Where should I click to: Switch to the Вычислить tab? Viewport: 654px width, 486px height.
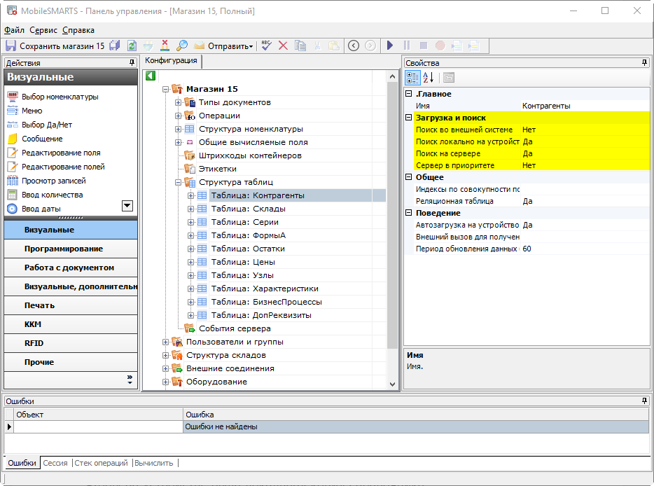[x=154, y=463]
